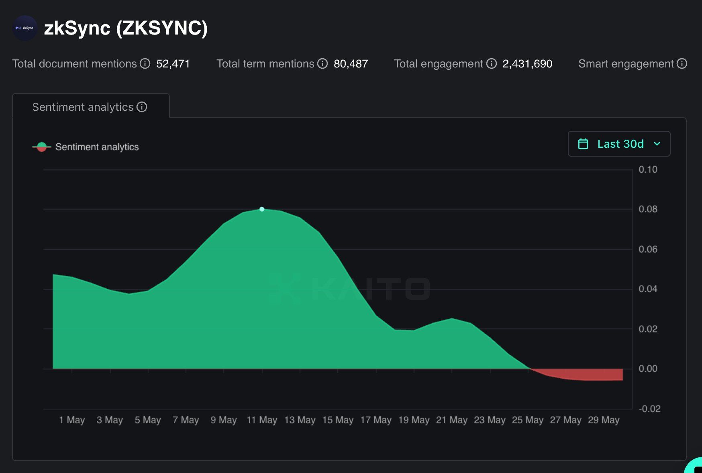Click the 13 May axis label

300,420
